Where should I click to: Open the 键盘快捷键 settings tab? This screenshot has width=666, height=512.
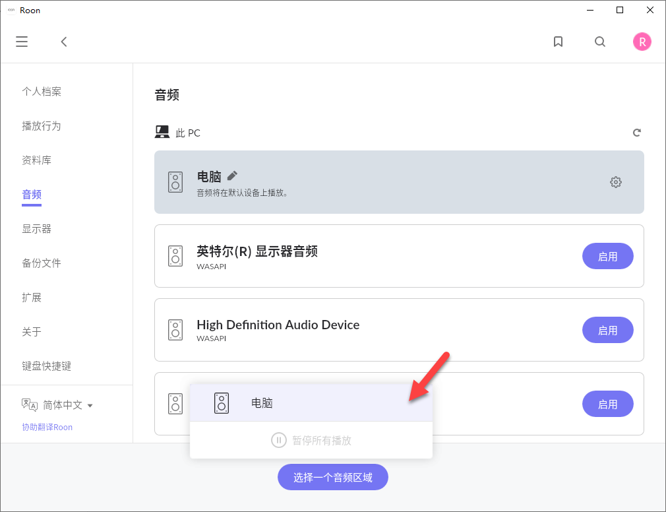pos(46,366)
